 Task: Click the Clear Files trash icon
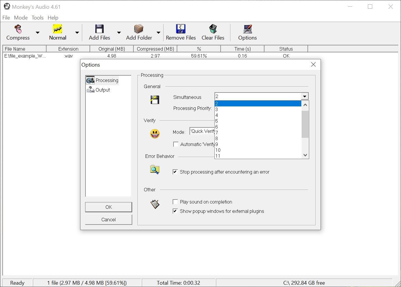tap(213, 29)
